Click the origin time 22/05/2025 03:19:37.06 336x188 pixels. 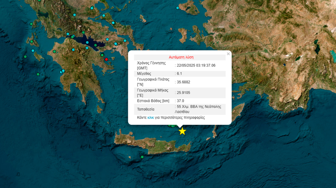tap(196, 65)
